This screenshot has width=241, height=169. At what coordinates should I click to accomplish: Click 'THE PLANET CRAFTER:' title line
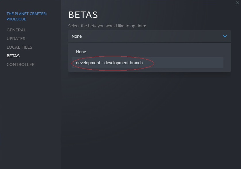click(27, 14)
